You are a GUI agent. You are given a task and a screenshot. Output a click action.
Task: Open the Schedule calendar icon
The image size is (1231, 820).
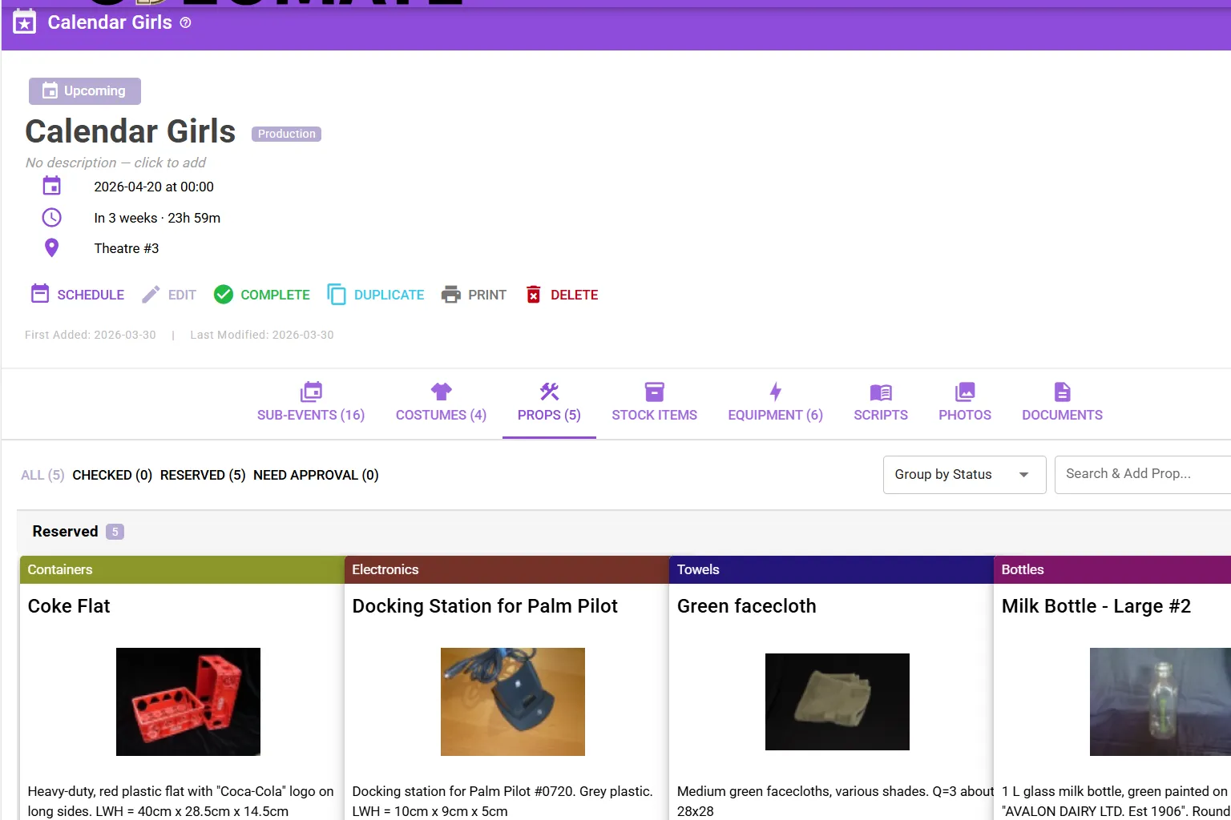[40, 294]
